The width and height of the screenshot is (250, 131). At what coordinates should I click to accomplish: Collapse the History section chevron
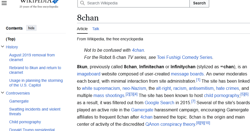point(3,47)
